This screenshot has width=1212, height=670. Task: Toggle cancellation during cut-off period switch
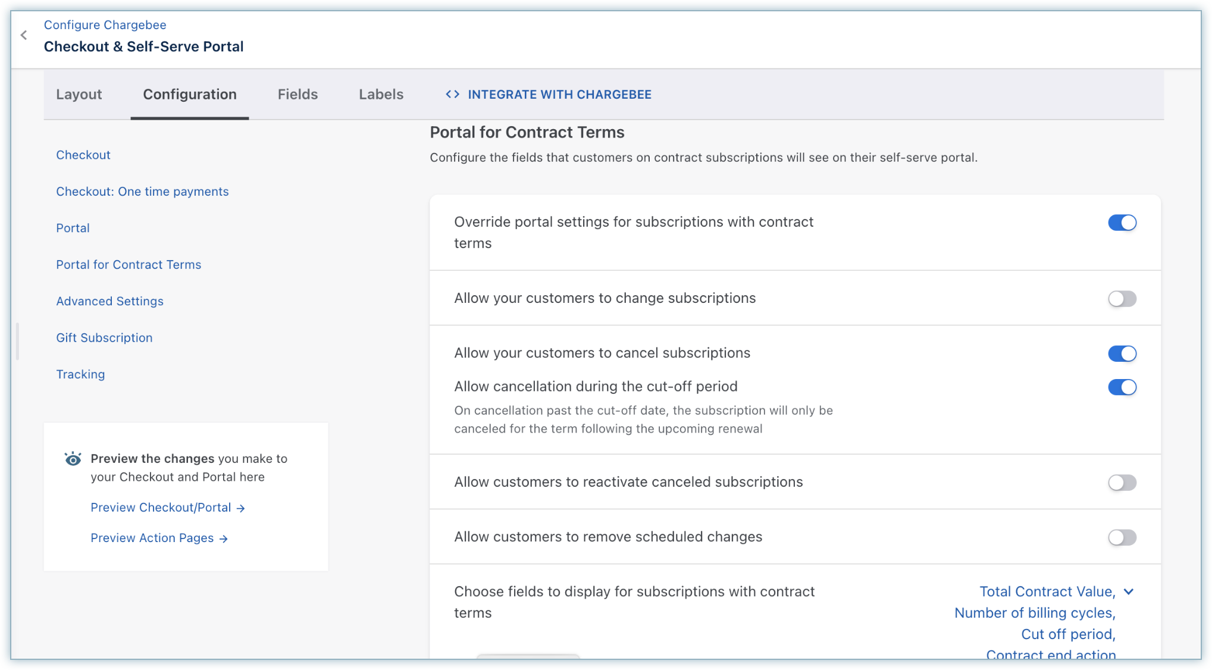pyautogui.click(x=1122, y=387)
